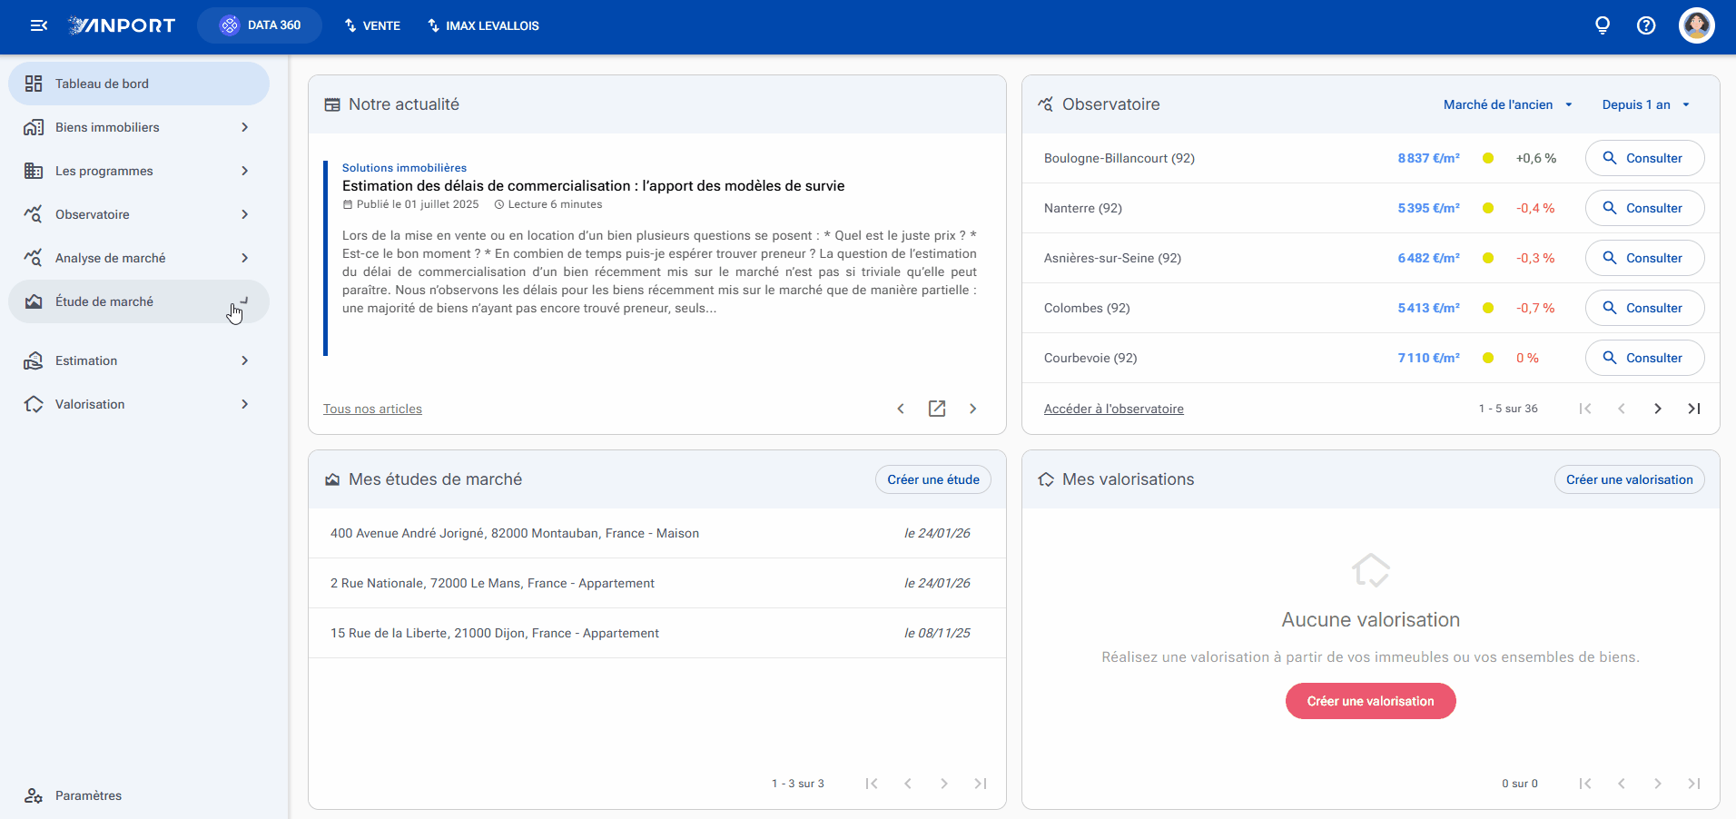The height and width of the screenshot is (819, 1736).
Task: Click the 8 837 €/m² price value
Action: [x=1428, y=158]
